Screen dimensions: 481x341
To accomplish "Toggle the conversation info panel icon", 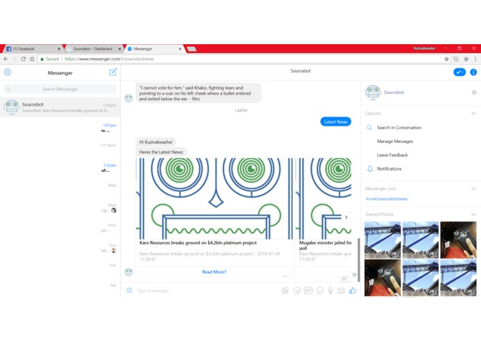I will [473, 72].
